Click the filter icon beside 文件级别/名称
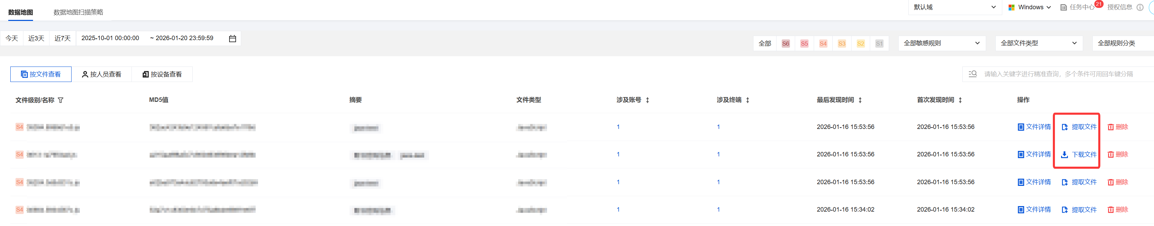 [x=61, y=100]
